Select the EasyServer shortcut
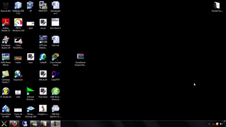Viewport: 226px width, 127px height. click(x=18, y=75)
